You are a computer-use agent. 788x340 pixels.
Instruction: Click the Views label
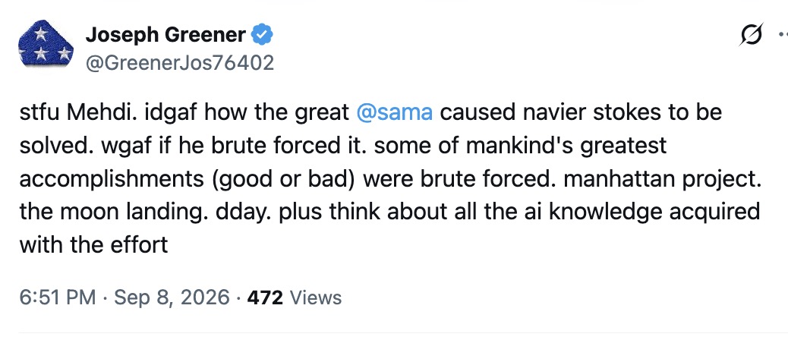click(316, 297)
